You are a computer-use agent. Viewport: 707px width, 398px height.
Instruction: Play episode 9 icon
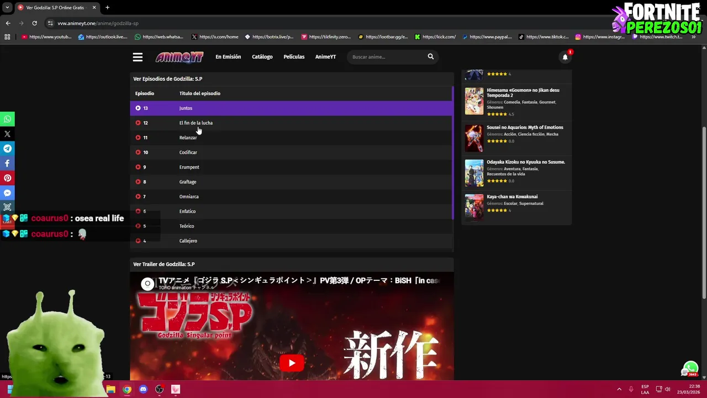138,167
